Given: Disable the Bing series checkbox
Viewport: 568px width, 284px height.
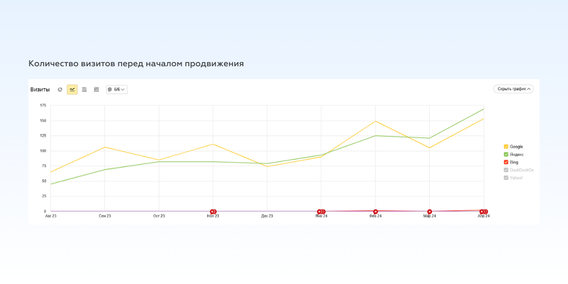Looking at the screenshot, I should point(506,162).
